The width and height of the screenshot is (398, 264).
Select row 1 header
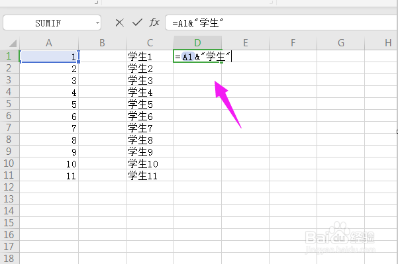click(x=9, y=56)
